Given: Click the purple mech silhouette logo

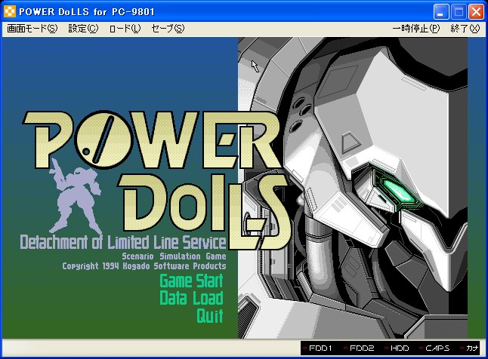Looking at the screenshot, I should [80, 191].
